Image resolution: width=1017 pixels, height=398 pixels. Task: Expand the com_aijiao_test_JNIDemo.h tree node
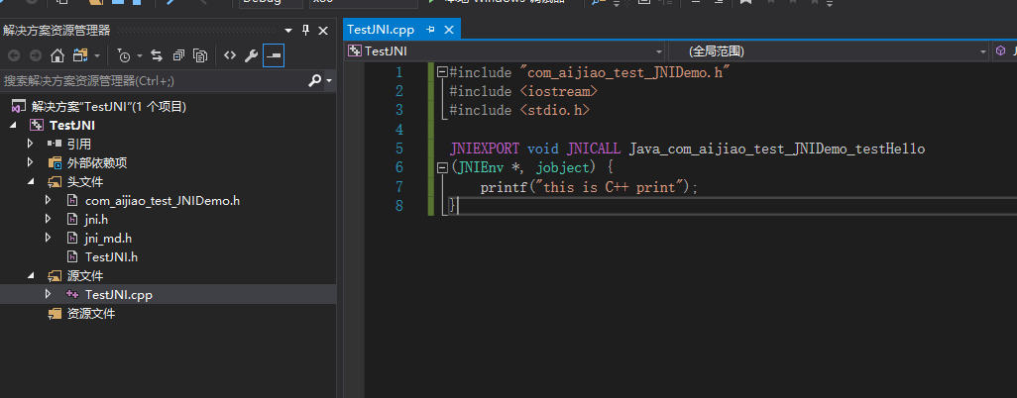(48, 200)
